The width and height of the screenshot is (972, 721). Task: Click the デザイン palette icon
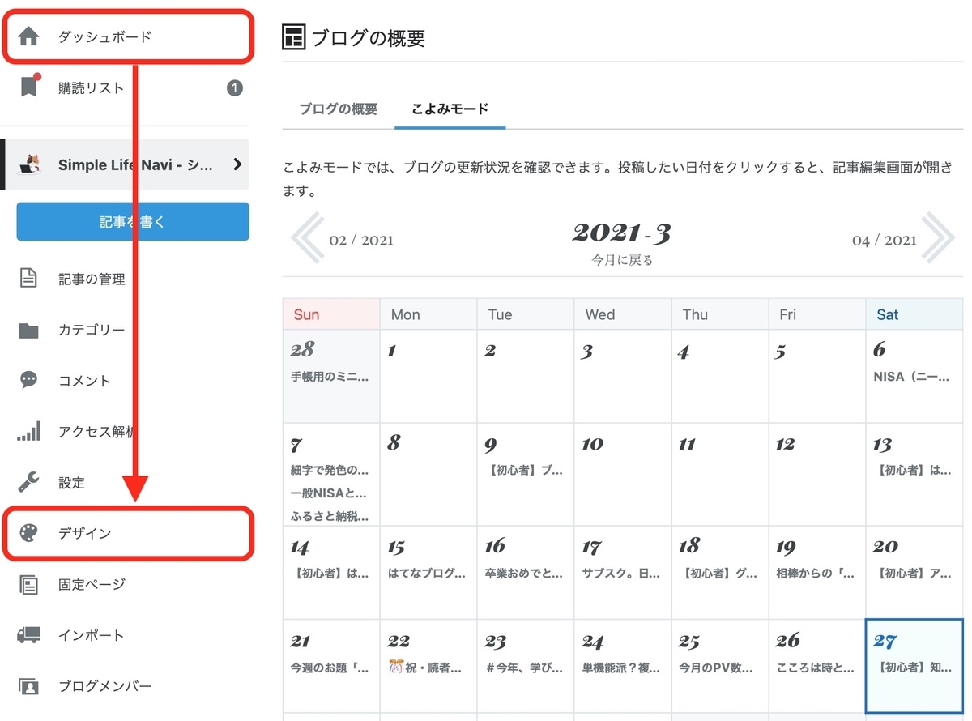point(28,533)
